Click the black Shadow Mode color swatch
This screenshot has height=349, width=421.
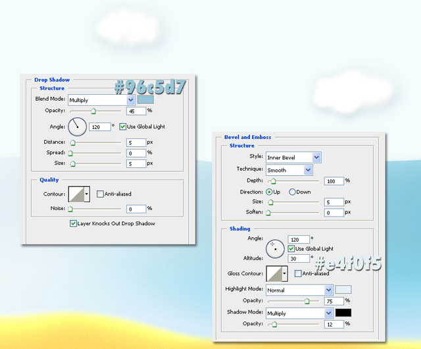(343, 313)
